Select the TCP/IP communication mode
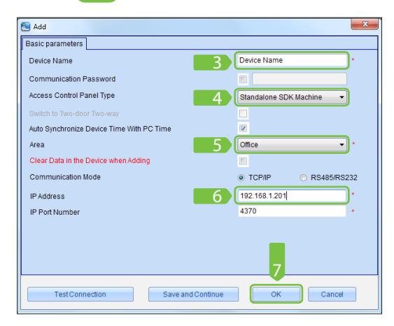Viewport: 394px width, 326px height. click(254, 178)
